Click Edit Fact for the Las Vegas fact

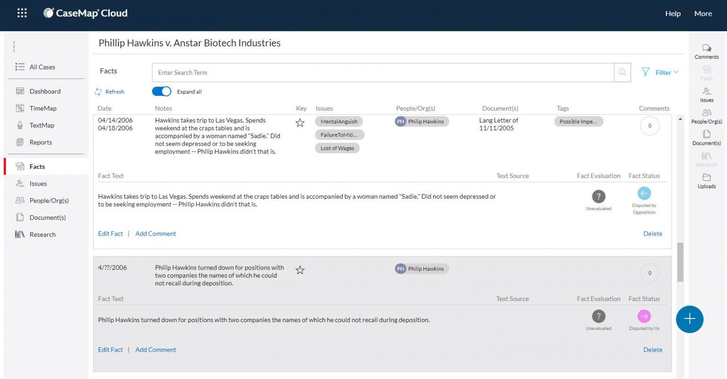click(110, 234)
